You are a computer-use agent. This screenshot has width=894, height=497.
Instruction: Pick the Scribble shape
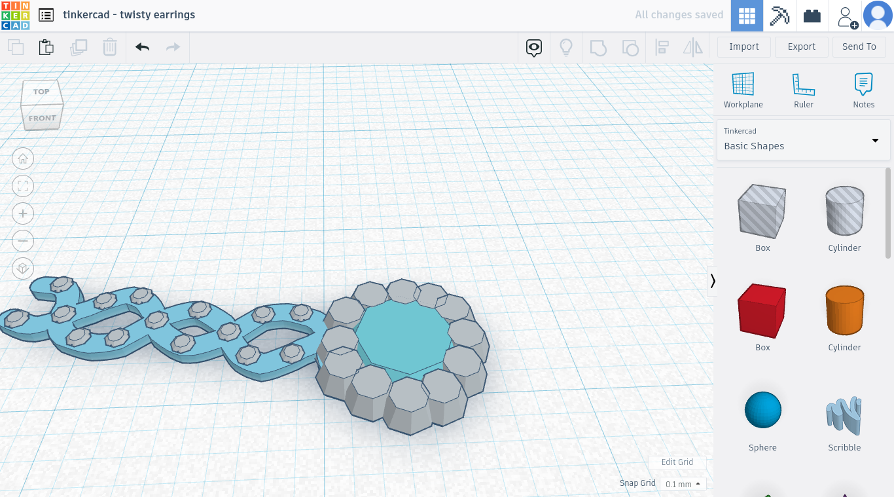(844, 417)
